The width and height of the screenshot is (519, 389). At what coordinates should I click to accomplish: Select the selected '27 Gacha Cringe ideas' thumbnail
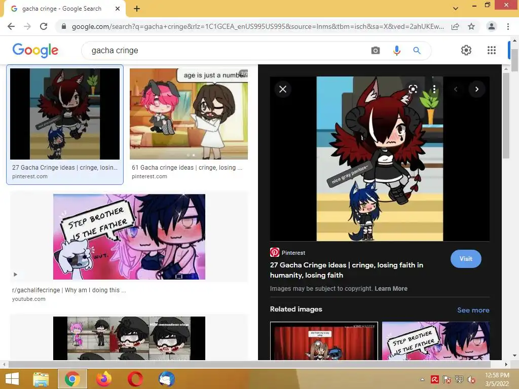(x=65, y=114)
